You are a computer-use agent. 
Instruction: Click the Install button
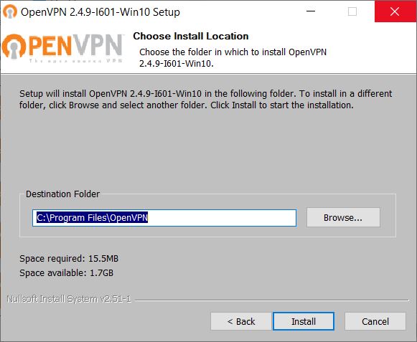(x=304, y=321)
